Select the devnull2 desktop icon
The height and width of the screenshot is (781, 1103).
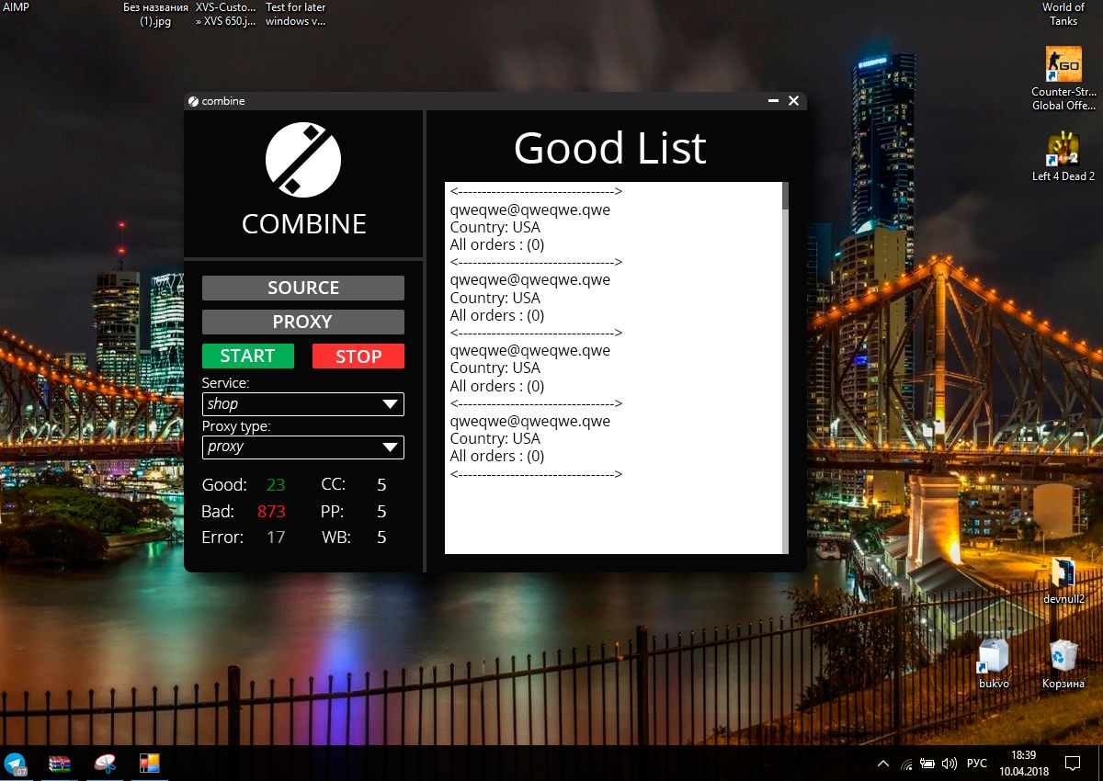1063,574
